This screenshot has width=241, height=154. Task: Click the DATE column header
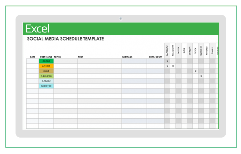tap(33, 57)
